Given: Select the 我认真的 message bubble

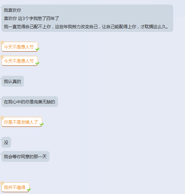Looking at the screenshot, I should [12, 81].
